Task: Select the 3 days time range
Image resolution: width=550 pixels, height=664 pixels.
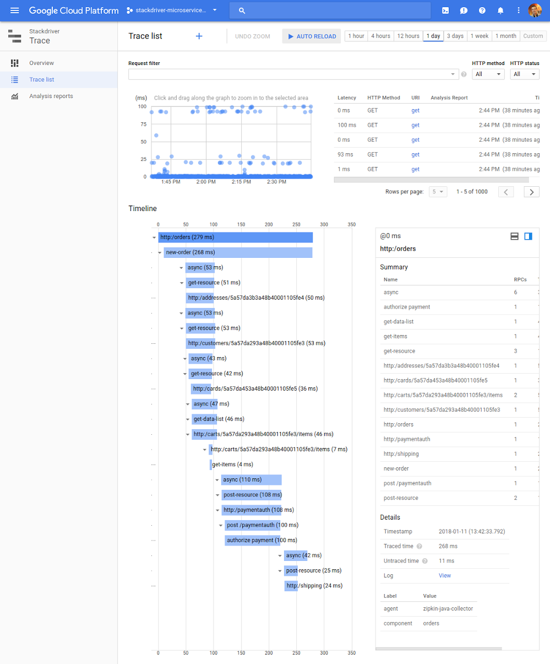Action: [455, 36]
